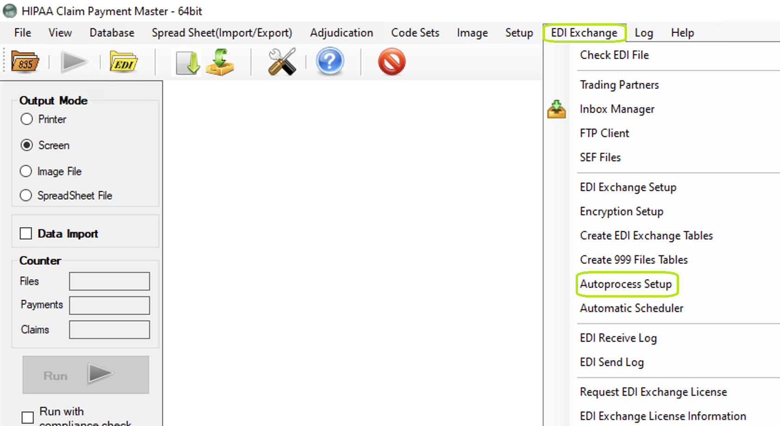Click the Inbox Manager menu icon
The height and width of the screenshot is (426, 780).
click(557, 109)
